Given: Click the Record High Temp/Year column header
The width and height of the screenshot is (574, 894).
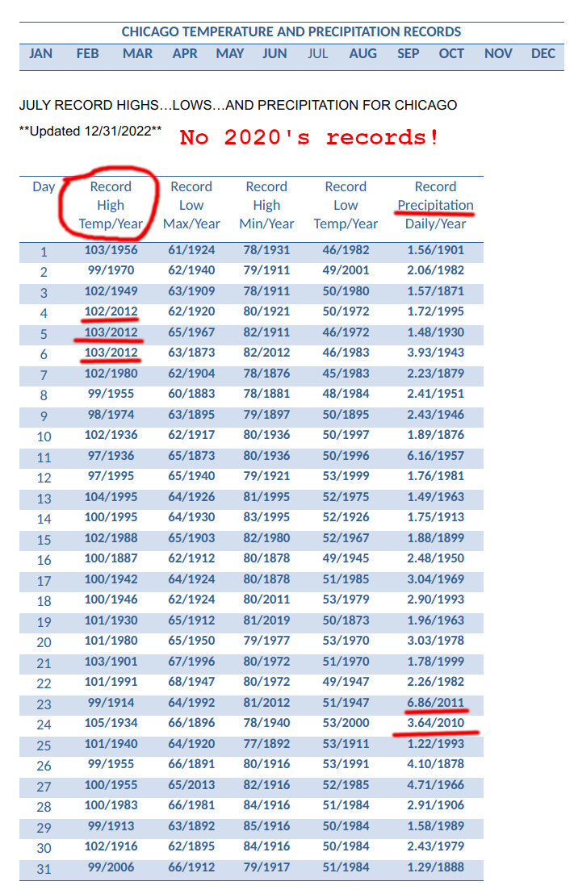Looking at the screenshot, I should [x=111, y=205].
